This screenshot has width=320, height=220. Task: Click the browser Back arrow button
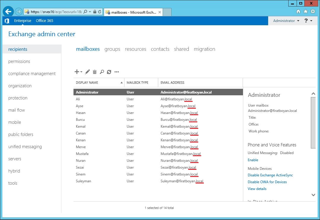coord(8,12)
